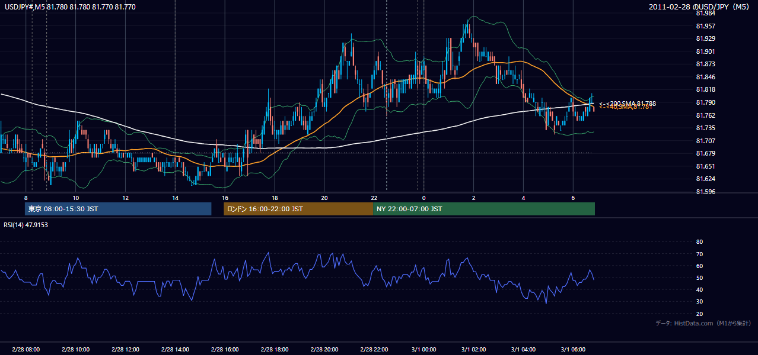
Task: Click price axis label 81.846
Action: 705,77
